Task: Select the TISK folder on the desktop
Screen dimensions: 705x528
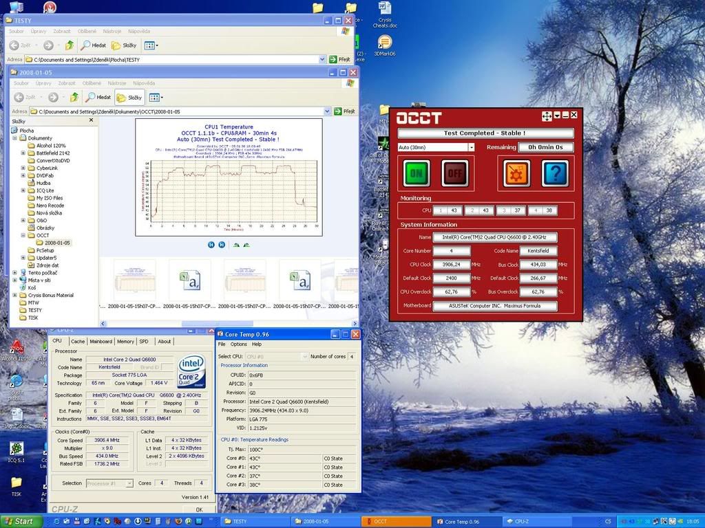Action: pyautogui.click(x=17, y=486)
